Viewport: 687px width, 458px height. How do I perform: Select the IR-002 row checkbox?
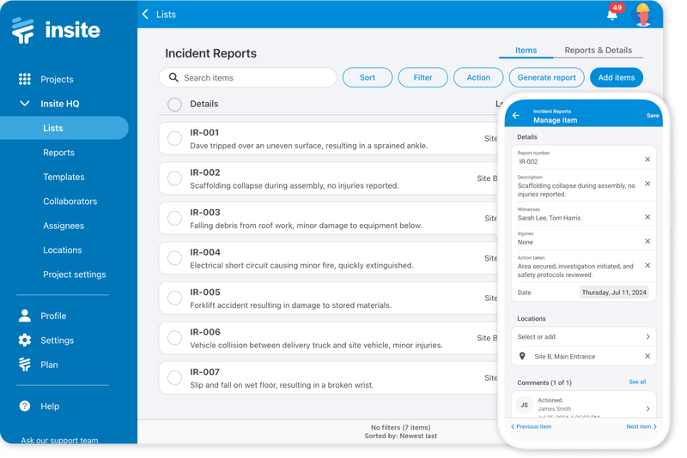pyautogui.click(x=174, y=178)
